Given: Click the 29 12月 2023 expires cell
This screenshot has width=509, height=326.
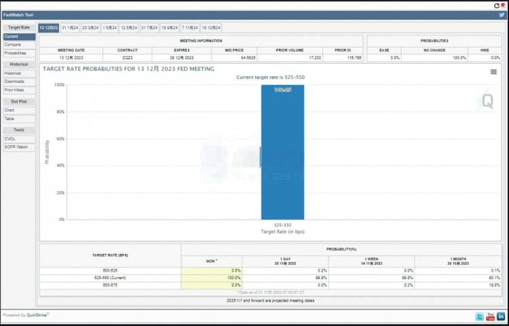Looking at the screenshot, I should tap(181, 58).
